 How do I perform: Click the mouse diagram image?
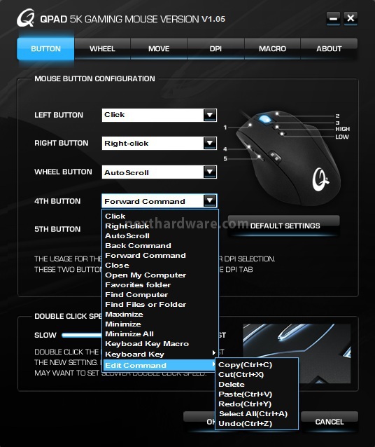[x=288, y=158]
